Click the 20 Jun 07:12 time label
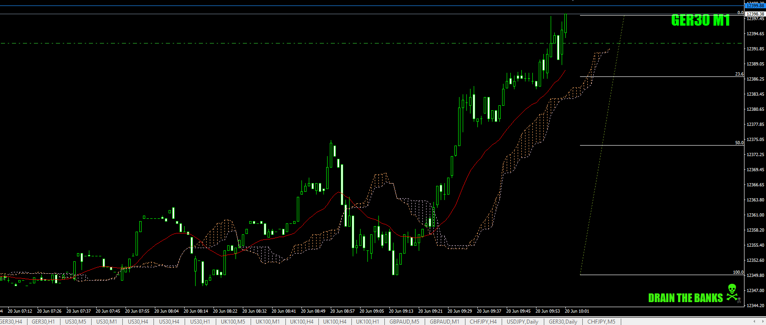 (x=20, y=311)
